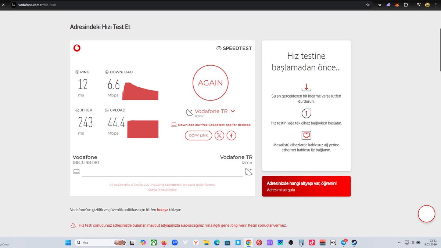The width and height of the screenshot is (441, 248).
Task: Open Zoom from the taskbar
Action: point(175,242)
